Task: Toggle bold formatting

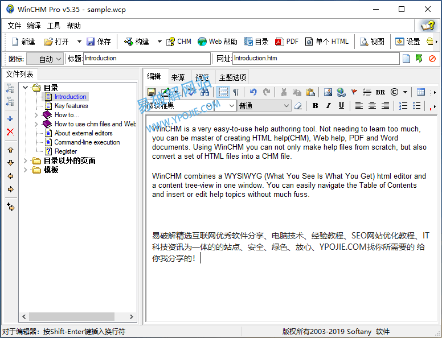Action: point(315,106)
